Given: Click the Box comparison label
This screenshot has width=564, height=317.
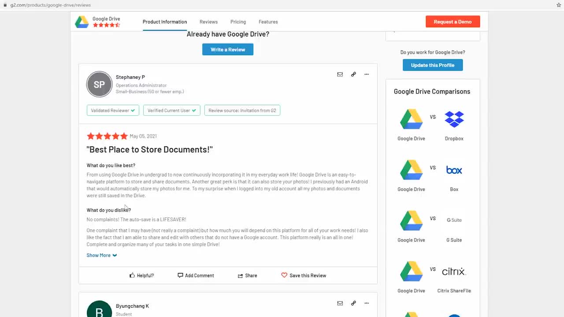Looking at the screenshot, I should tap(454, 189).
